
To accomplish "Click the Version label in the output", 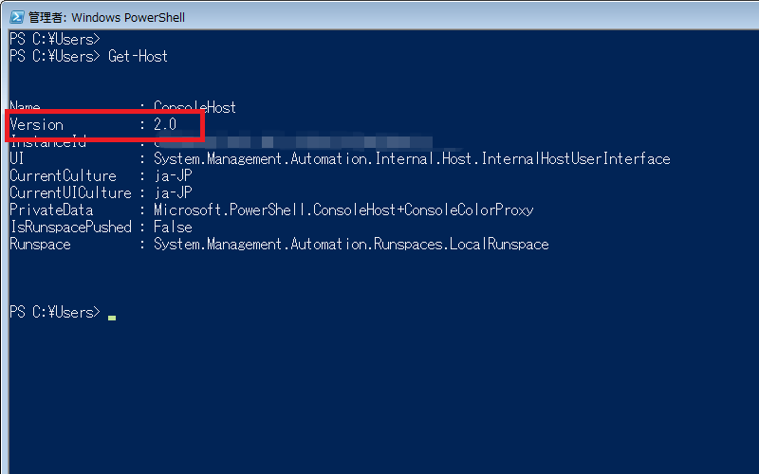I will point(36,125).
